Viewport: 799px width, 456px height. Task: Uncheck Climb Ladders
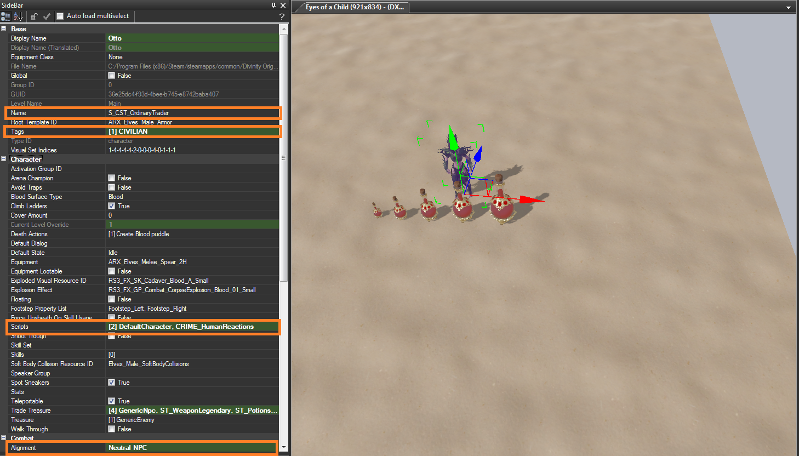tap(112, 206)
